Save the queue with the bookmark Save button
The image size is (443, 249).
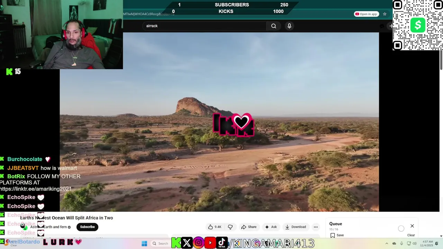click(337, 235)
